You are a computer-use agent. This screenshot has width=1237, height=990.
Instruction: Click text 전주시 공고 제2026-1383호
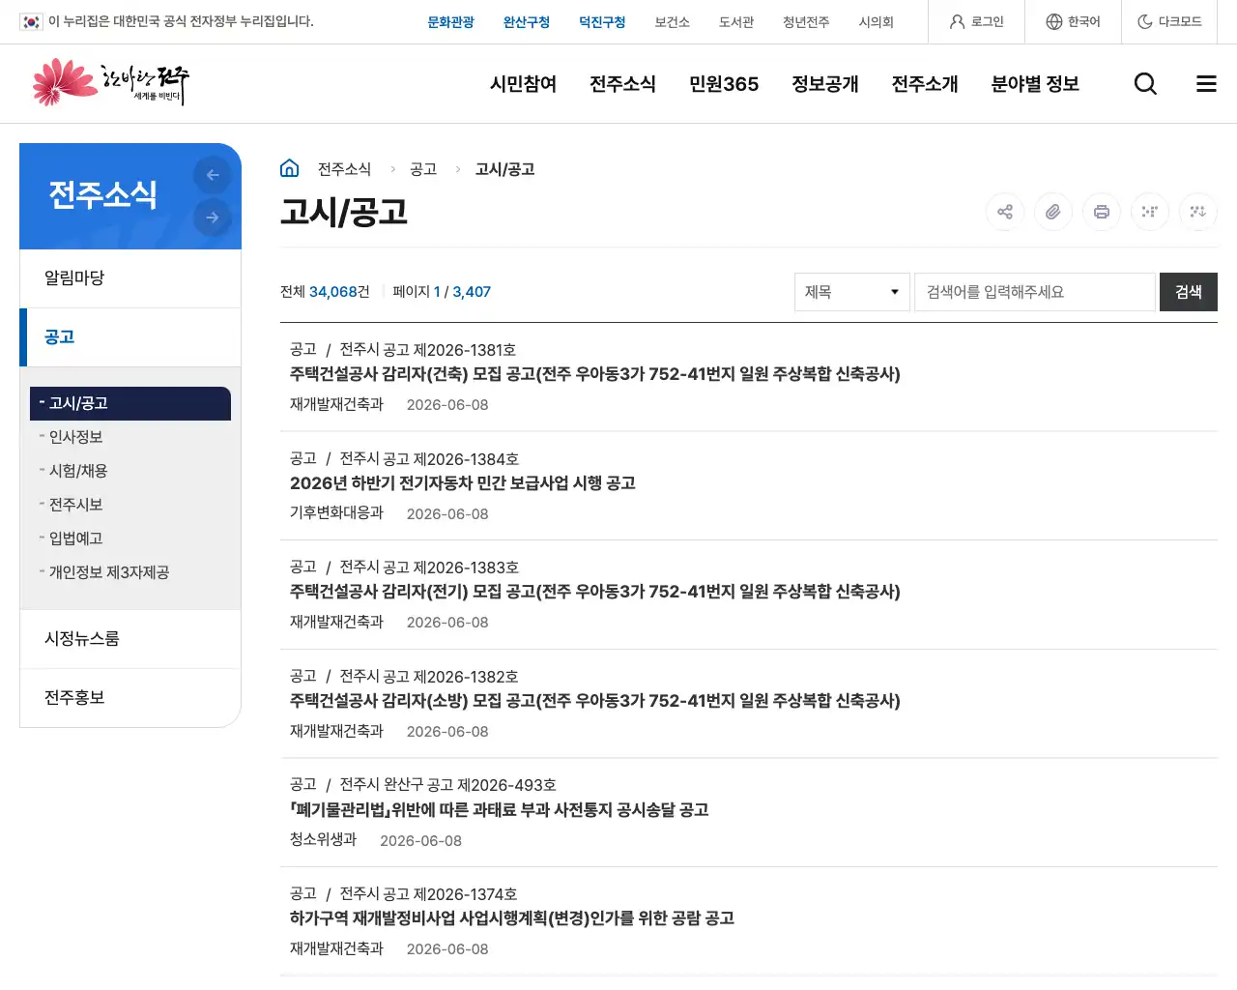point(429,568)
